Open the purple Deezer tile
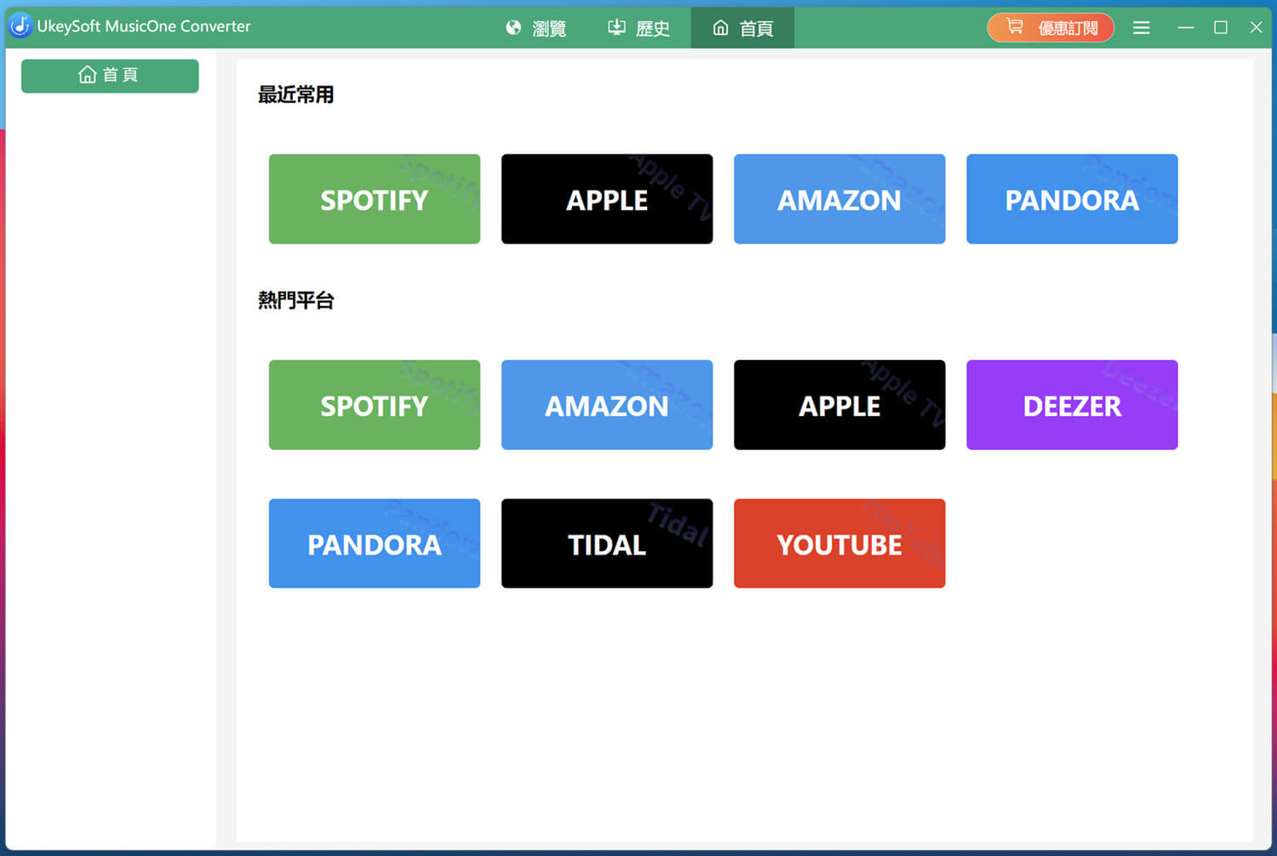The width and height of the screenshot is (1277, 856). point(1071,405)
